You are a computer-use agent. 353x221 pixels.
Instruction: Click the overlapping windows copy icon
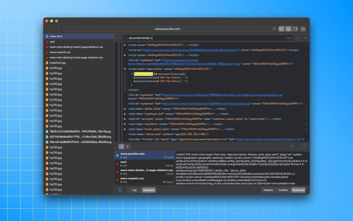click(x=303, y=147)
